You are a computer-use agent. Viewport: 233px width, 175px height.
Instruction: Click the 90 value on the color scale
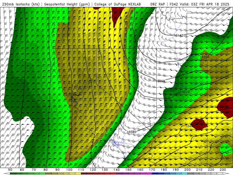57,170
